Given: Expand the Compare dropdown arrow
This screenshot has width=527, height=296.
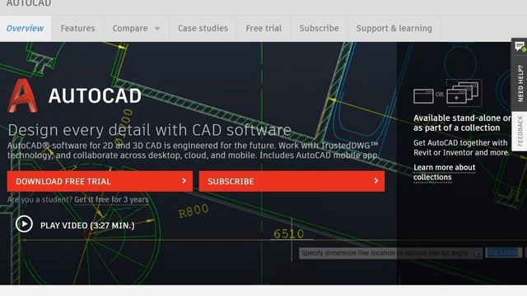Looking at the screenshot, I should coord(157,29).
